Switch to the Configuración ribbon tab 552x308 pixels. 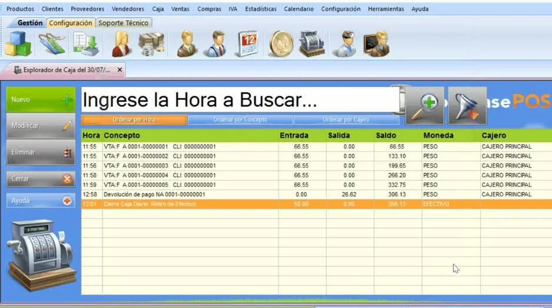click(71, 23)
